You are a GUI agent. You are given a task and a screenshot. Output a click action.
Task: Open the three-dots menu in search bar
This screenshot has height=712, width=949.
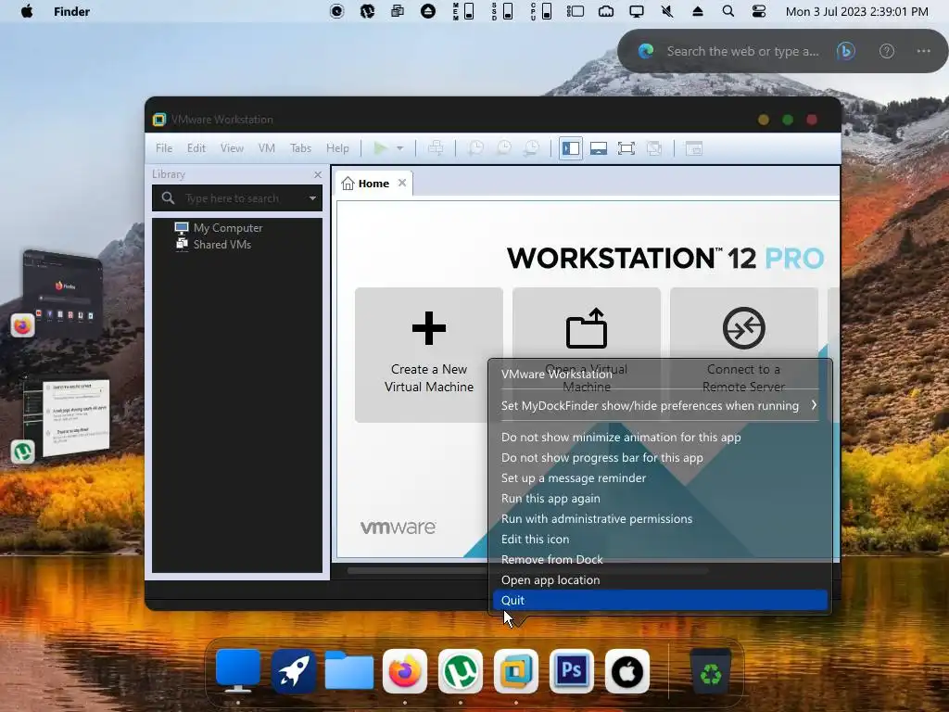(x=924, y=52)
